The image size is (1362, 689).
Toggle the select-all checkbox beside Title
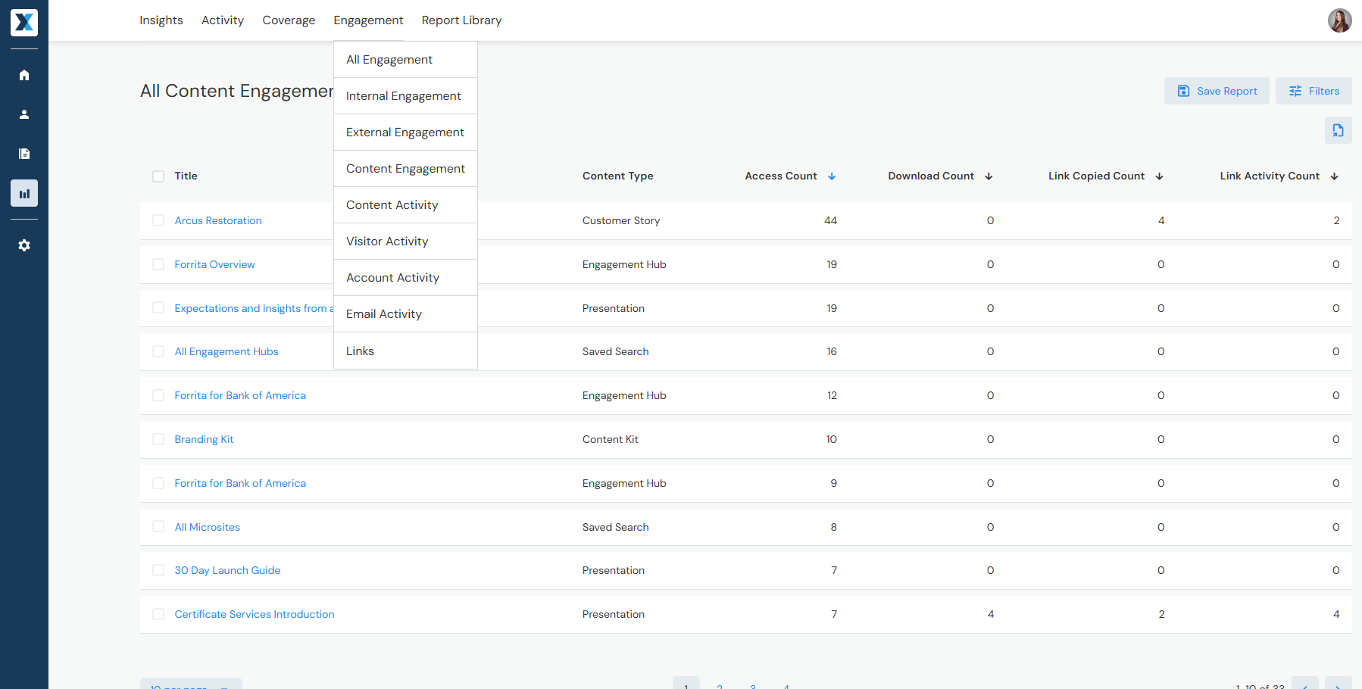[x=158, y=176]
